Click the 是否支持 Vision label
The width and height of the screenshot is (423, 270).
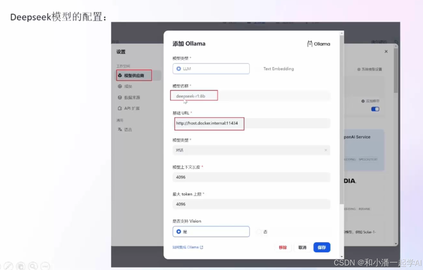coord(187,221)
